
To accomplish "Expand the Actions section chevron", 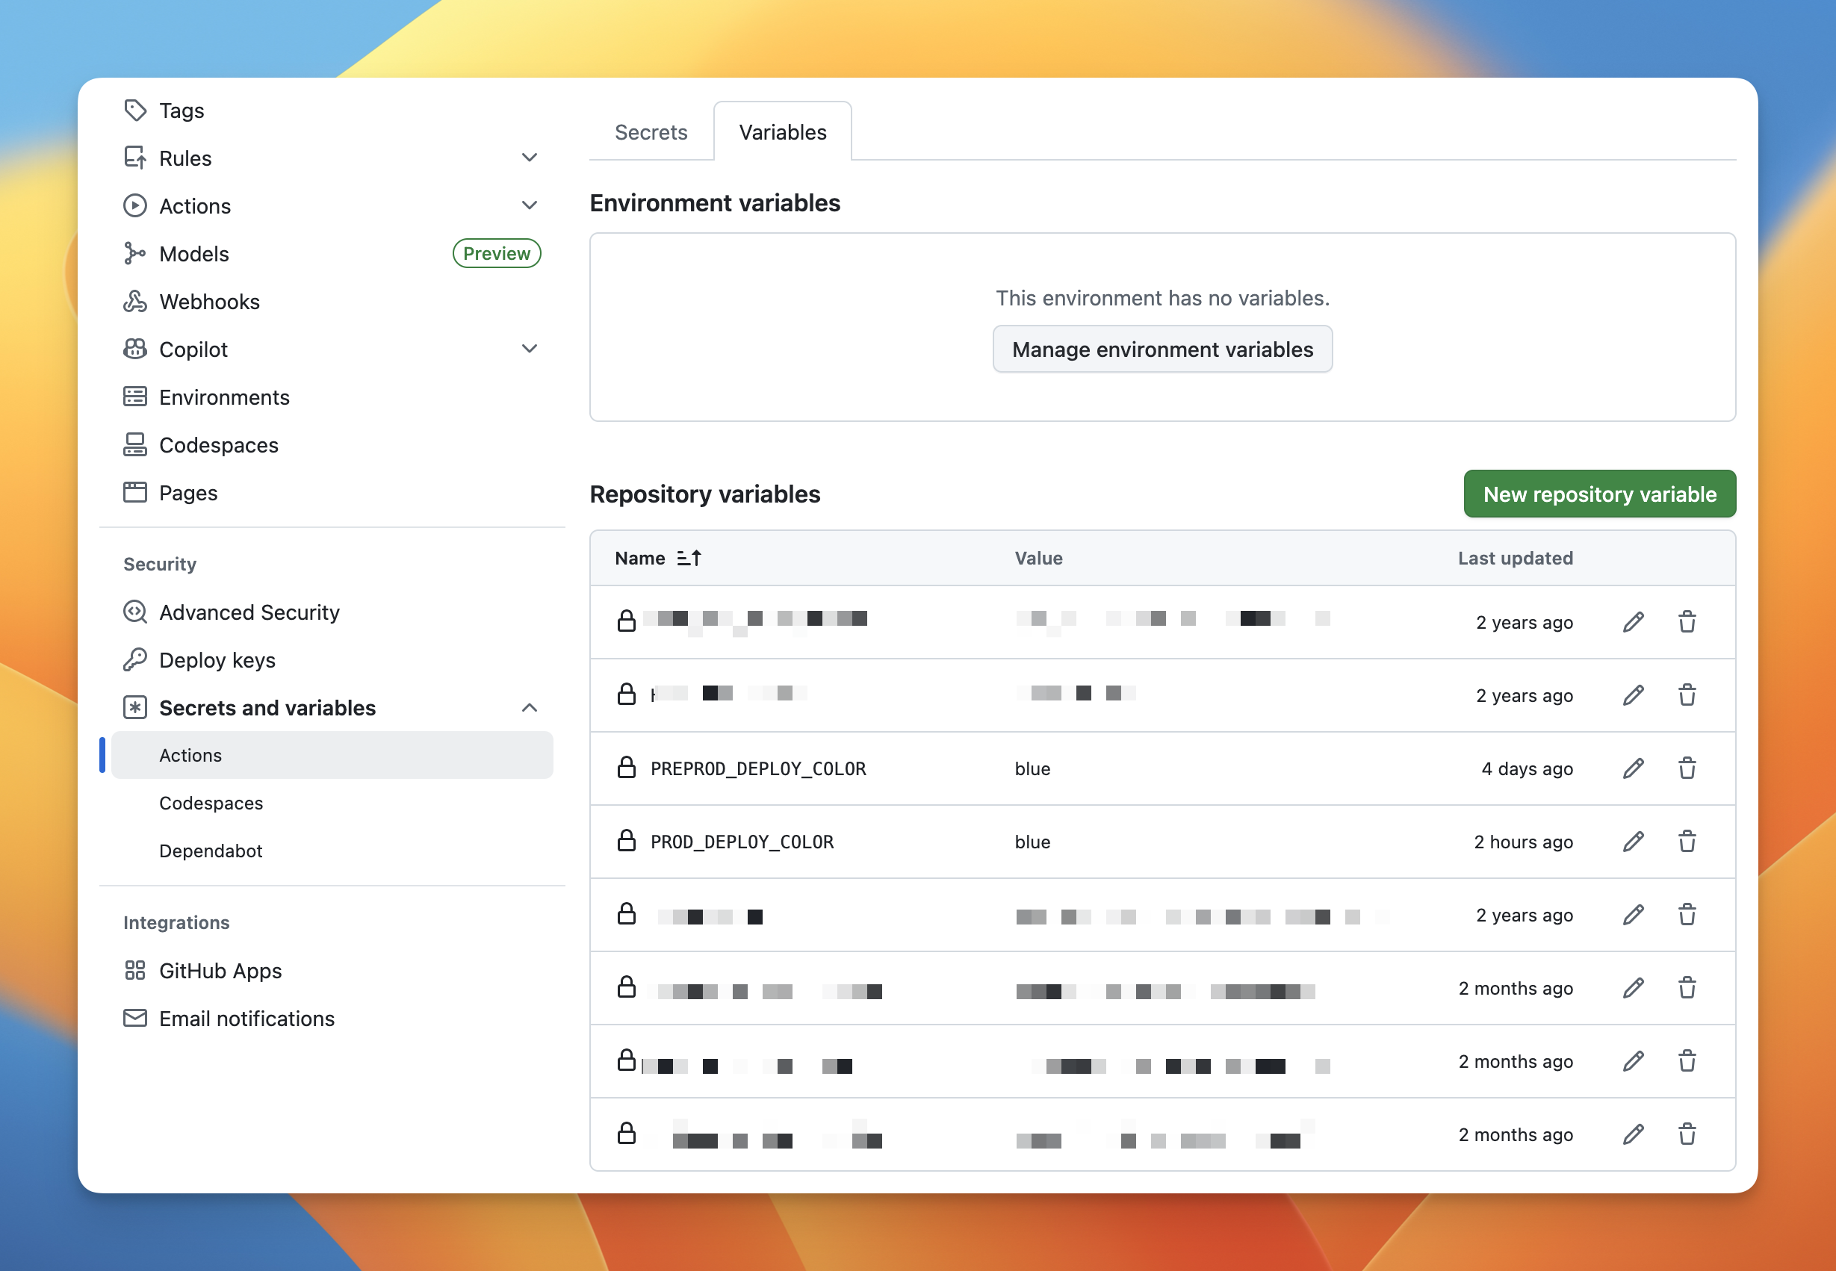I will (x=530, y=205).
